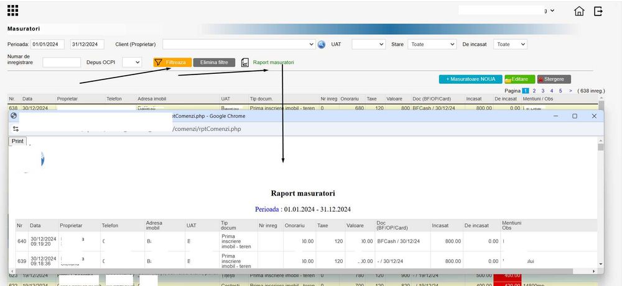Click the Print button in report popup
The image size is (622, 286).
point(17,141)
